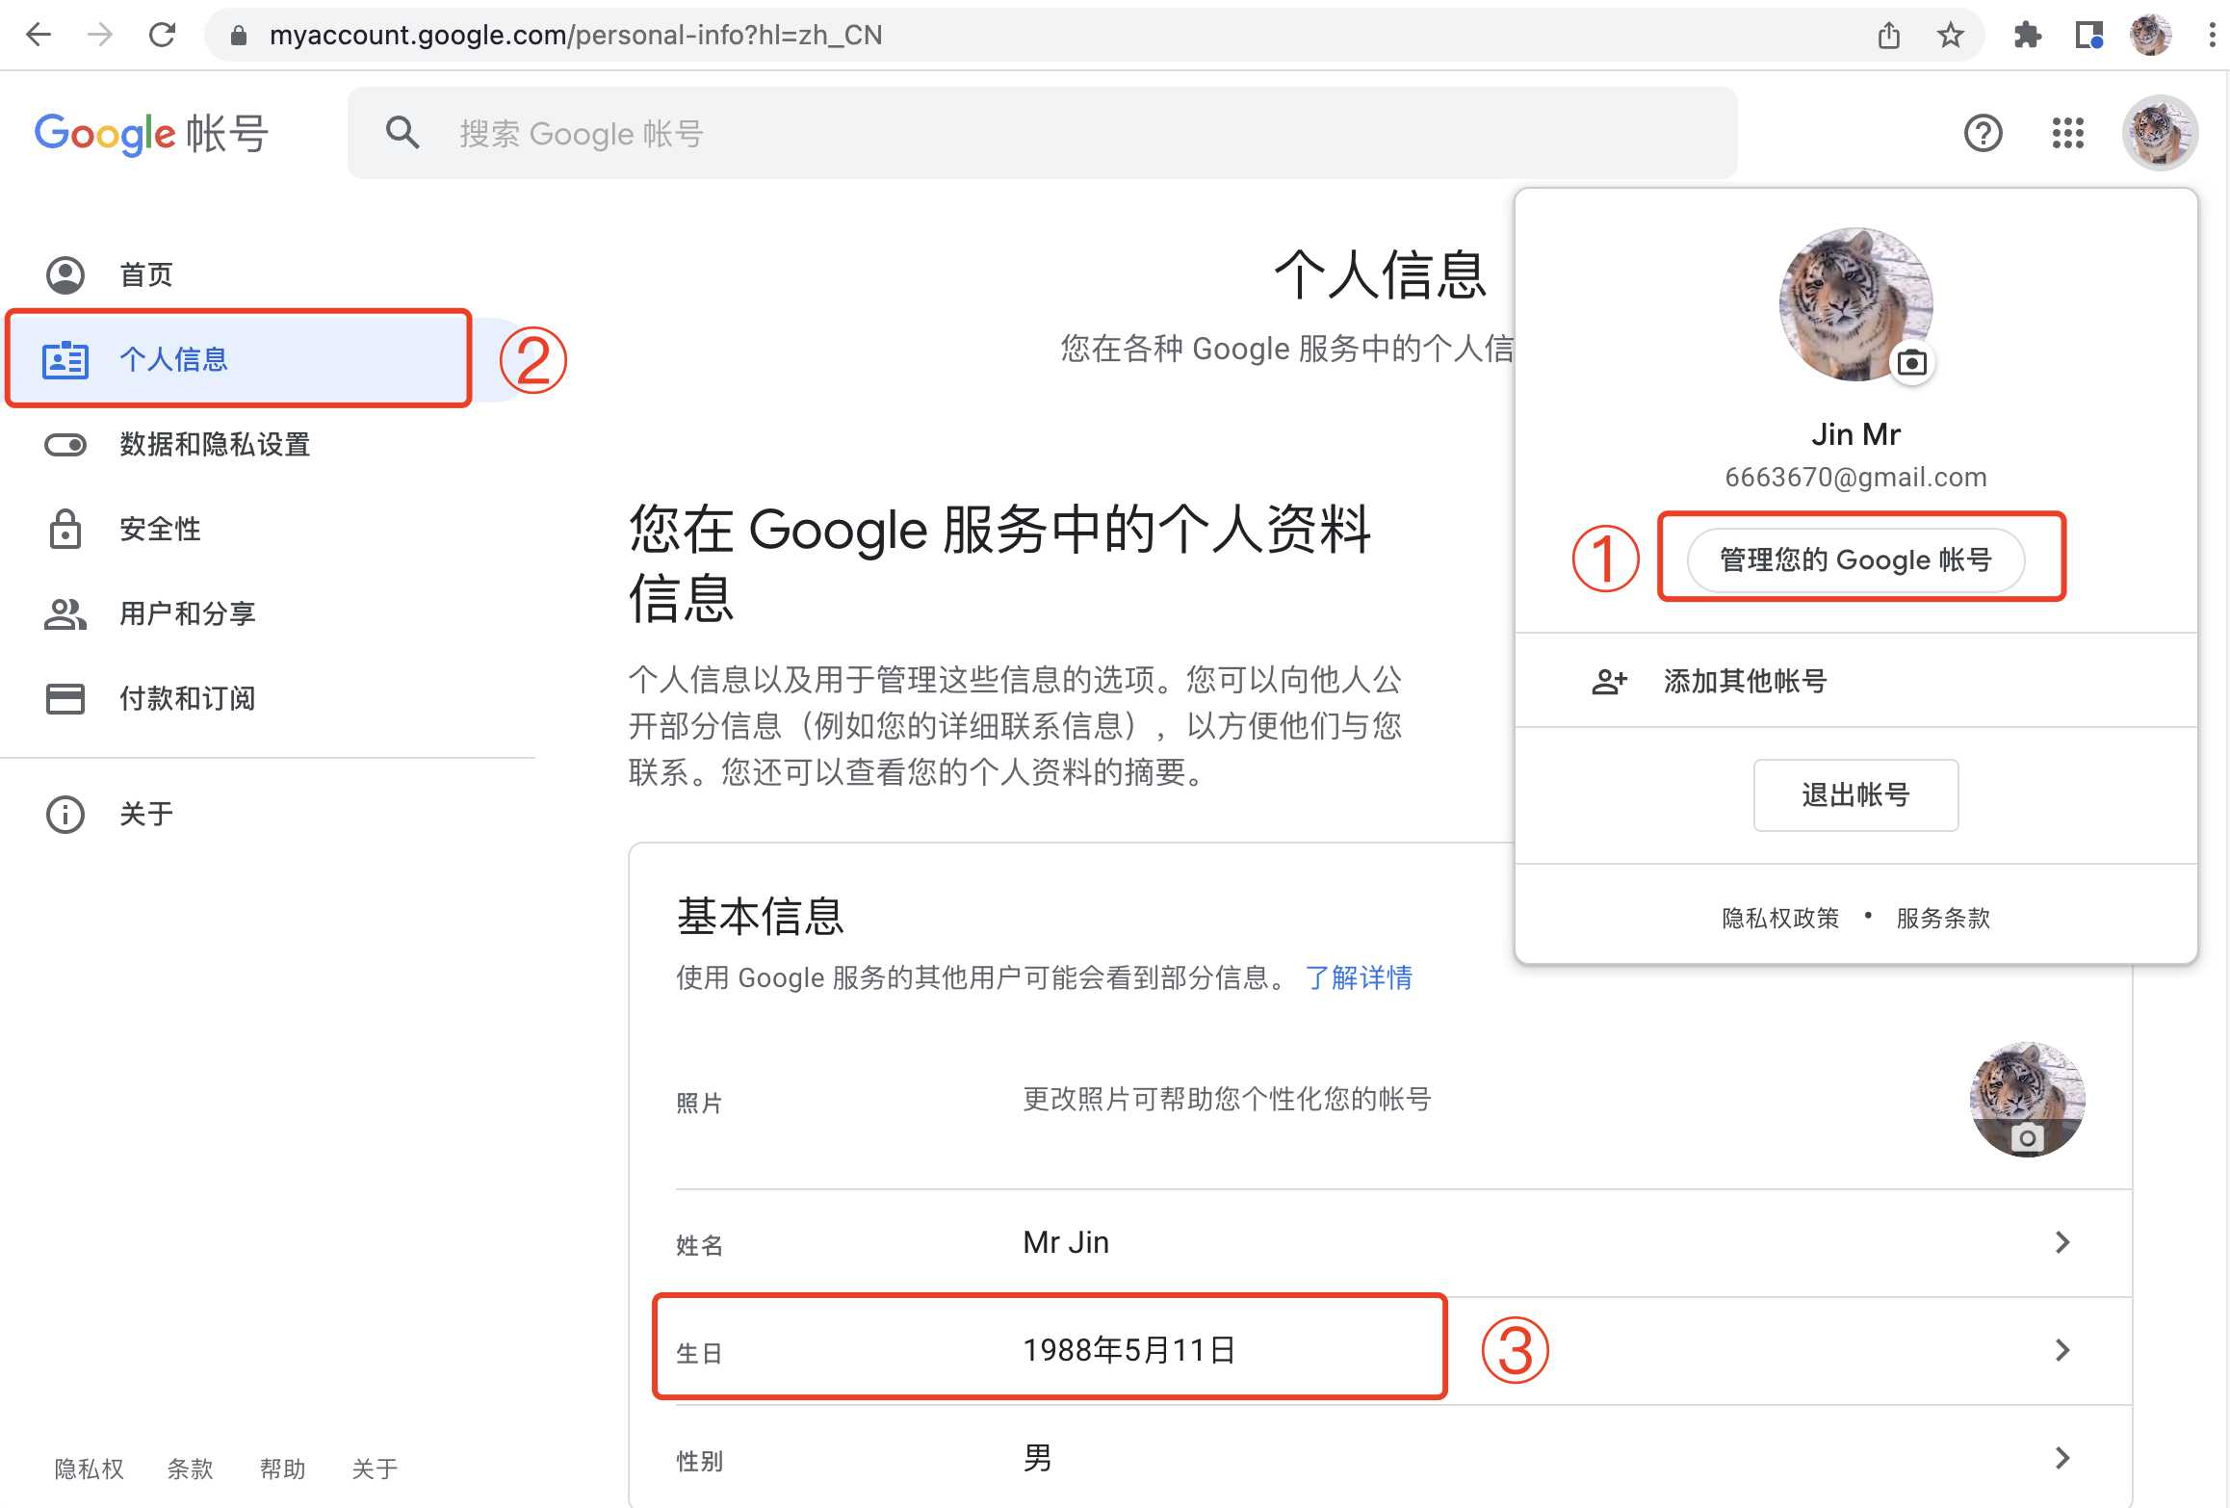2230x1508 pixels.
Task: Click the bookmark star in the address bar
Action: 1951,35
